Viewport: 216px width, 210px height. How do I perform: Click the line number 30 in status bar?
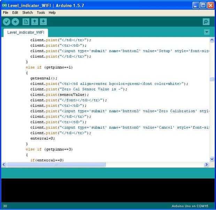[5, 206]
